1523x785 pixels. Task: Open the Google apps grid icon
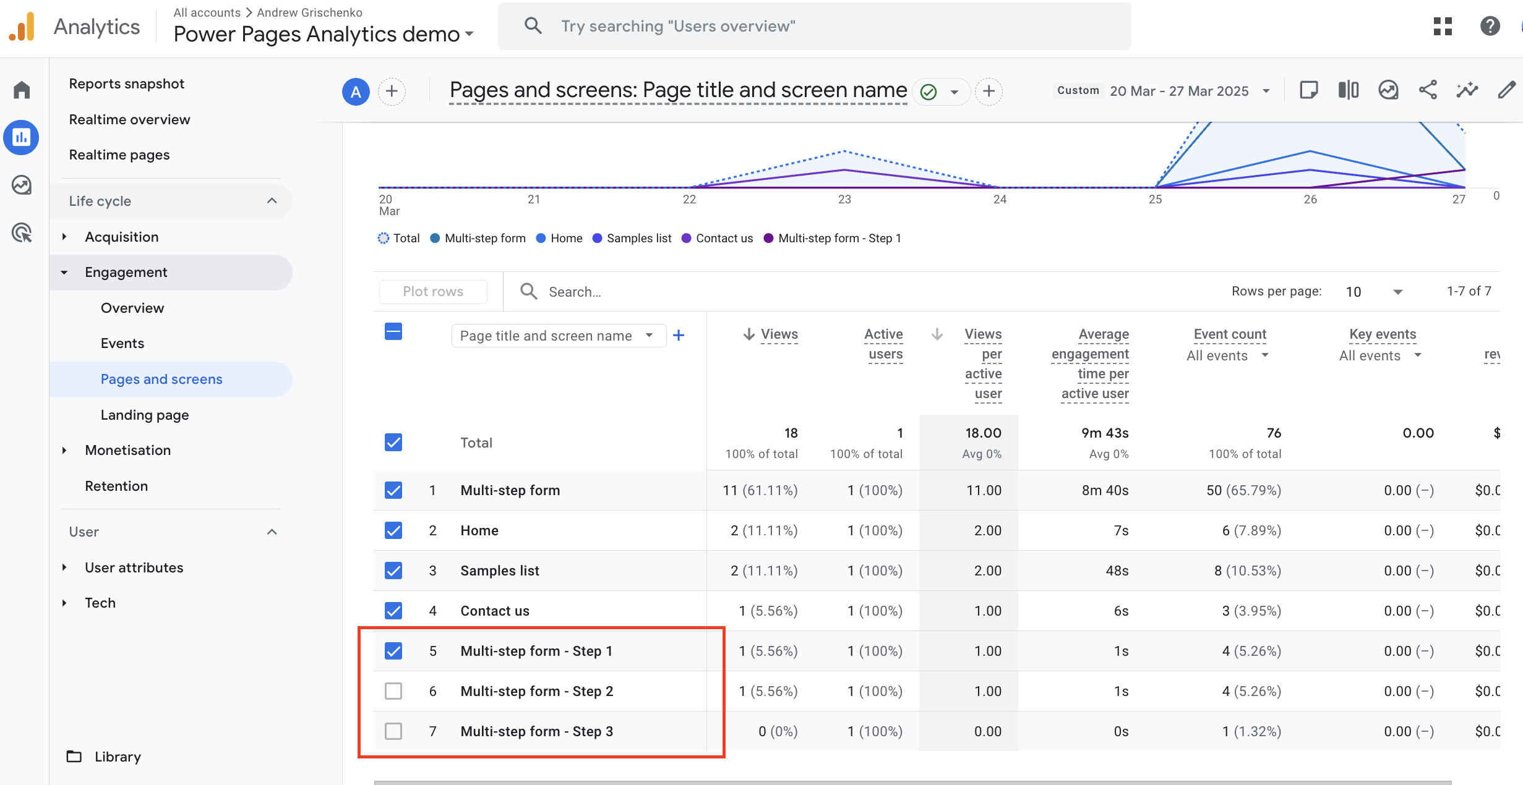pyautogui.click(x=1443, y=26)
